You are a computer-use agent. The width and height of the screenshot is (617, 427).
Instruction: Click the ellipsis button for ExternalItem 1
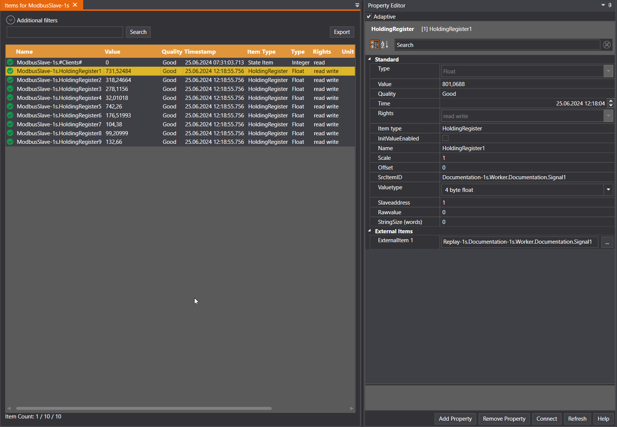(x=607, y=242)
